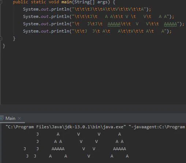Click underlined 'AAAAA' at end of third println
This screenshot has height=163, width=186.
[170, 24]
